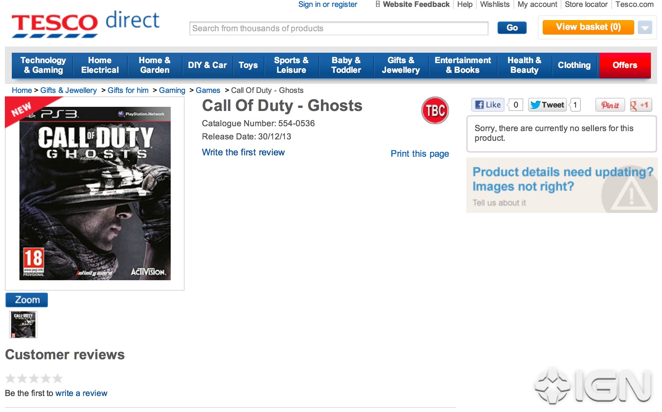Click the product search input field
The height and width of the screenshot is (412, 662).
(339, 28)
